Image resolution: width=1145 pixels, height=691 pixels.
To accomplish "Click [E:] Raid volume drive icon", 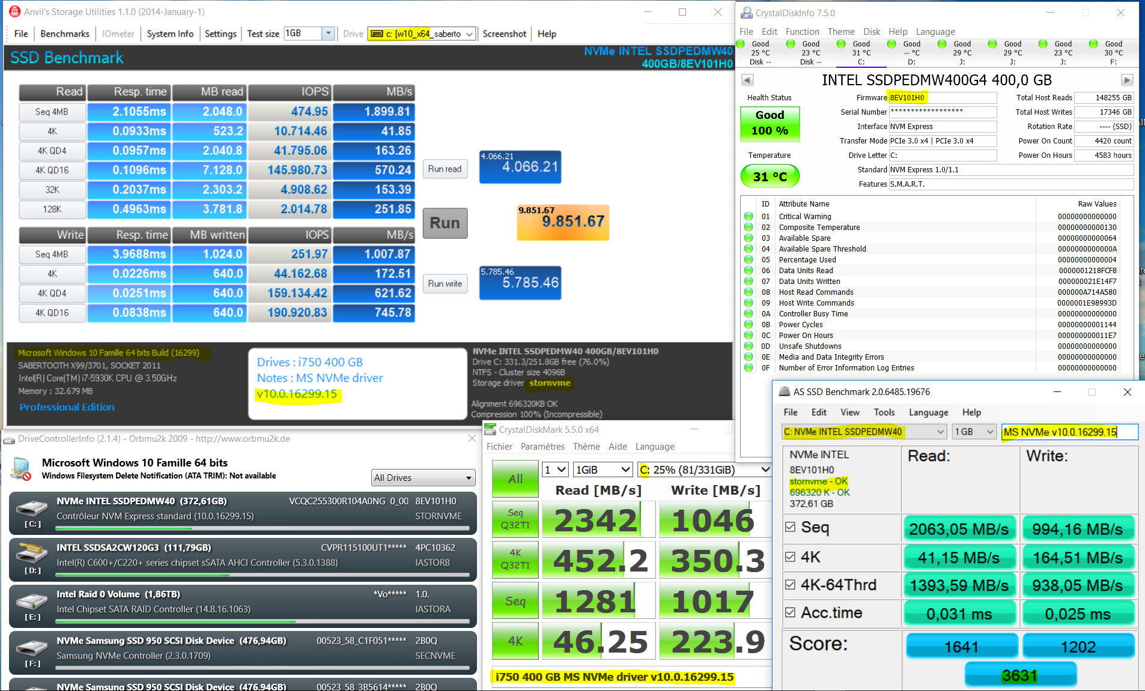I will click(x=32, y=601).
